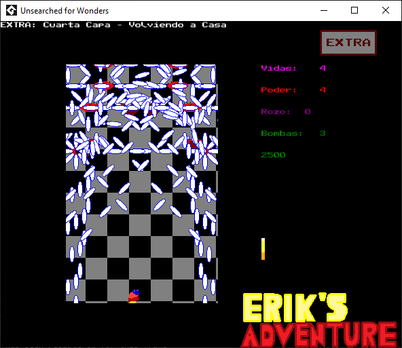Click the red player character sprite
402x348 pixels.
click(134, 296)
